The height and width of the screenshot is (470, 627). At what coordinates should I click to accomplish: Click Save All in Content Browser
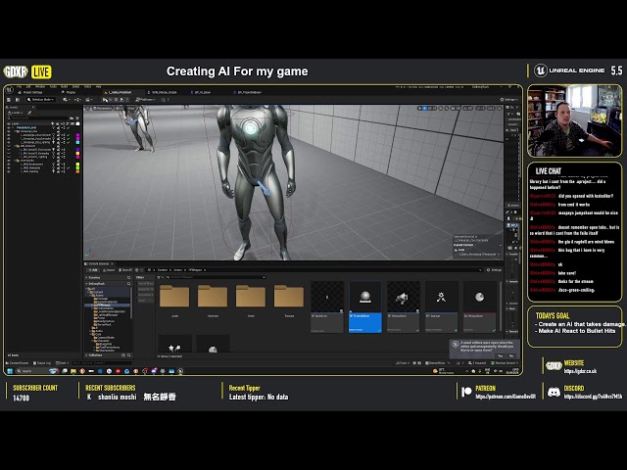(125, 270)
